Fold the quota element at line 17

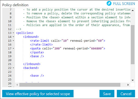[x=13, y=48]
